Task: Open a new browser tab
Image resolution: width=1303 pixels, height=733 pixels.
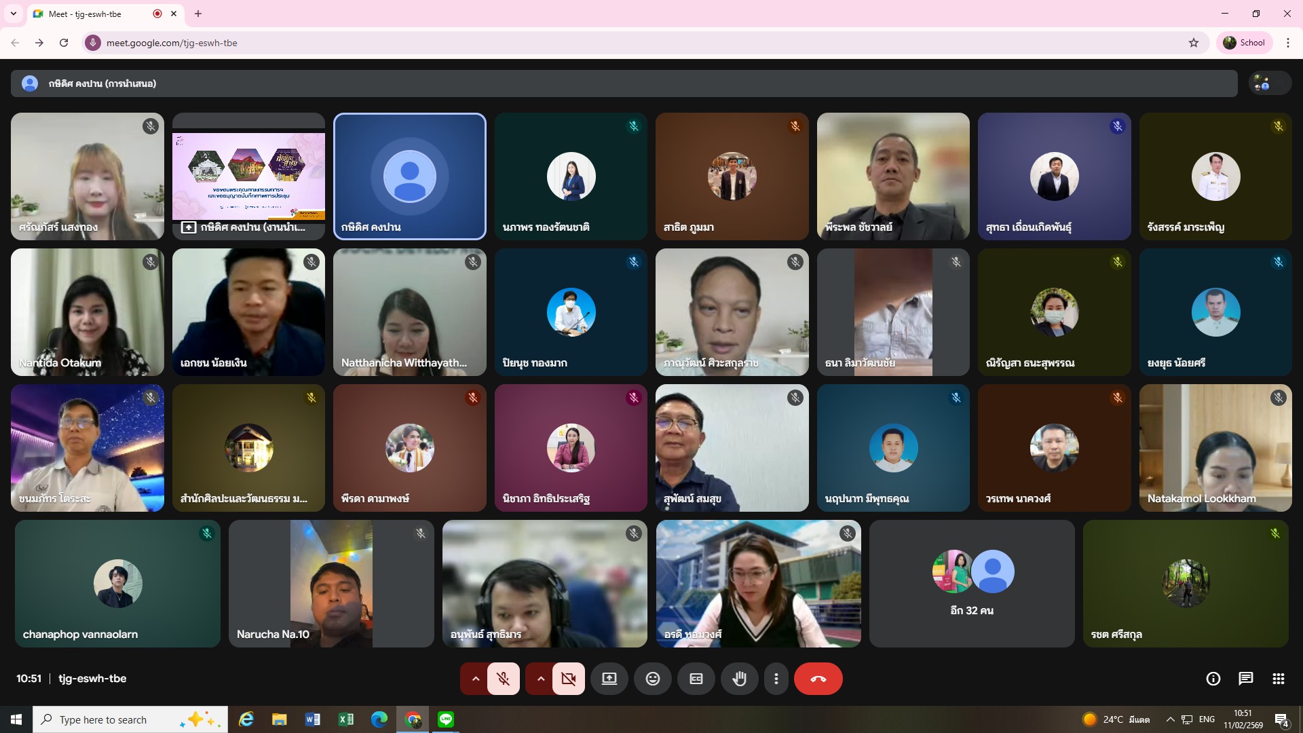Action: tap(198, 14)
